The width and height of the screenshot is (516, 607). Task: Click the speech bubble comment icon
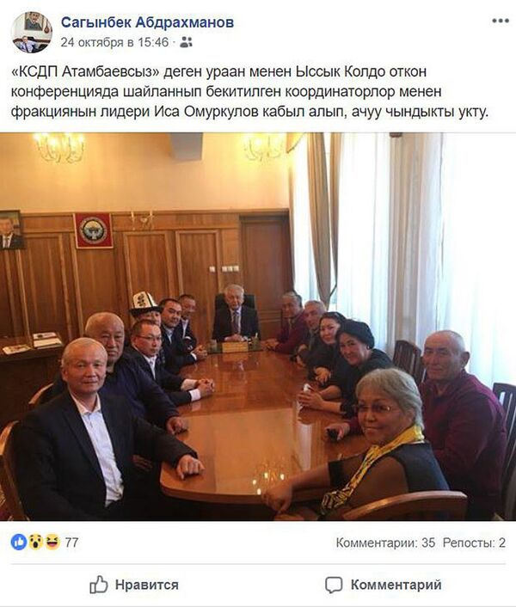coord(334,585)
